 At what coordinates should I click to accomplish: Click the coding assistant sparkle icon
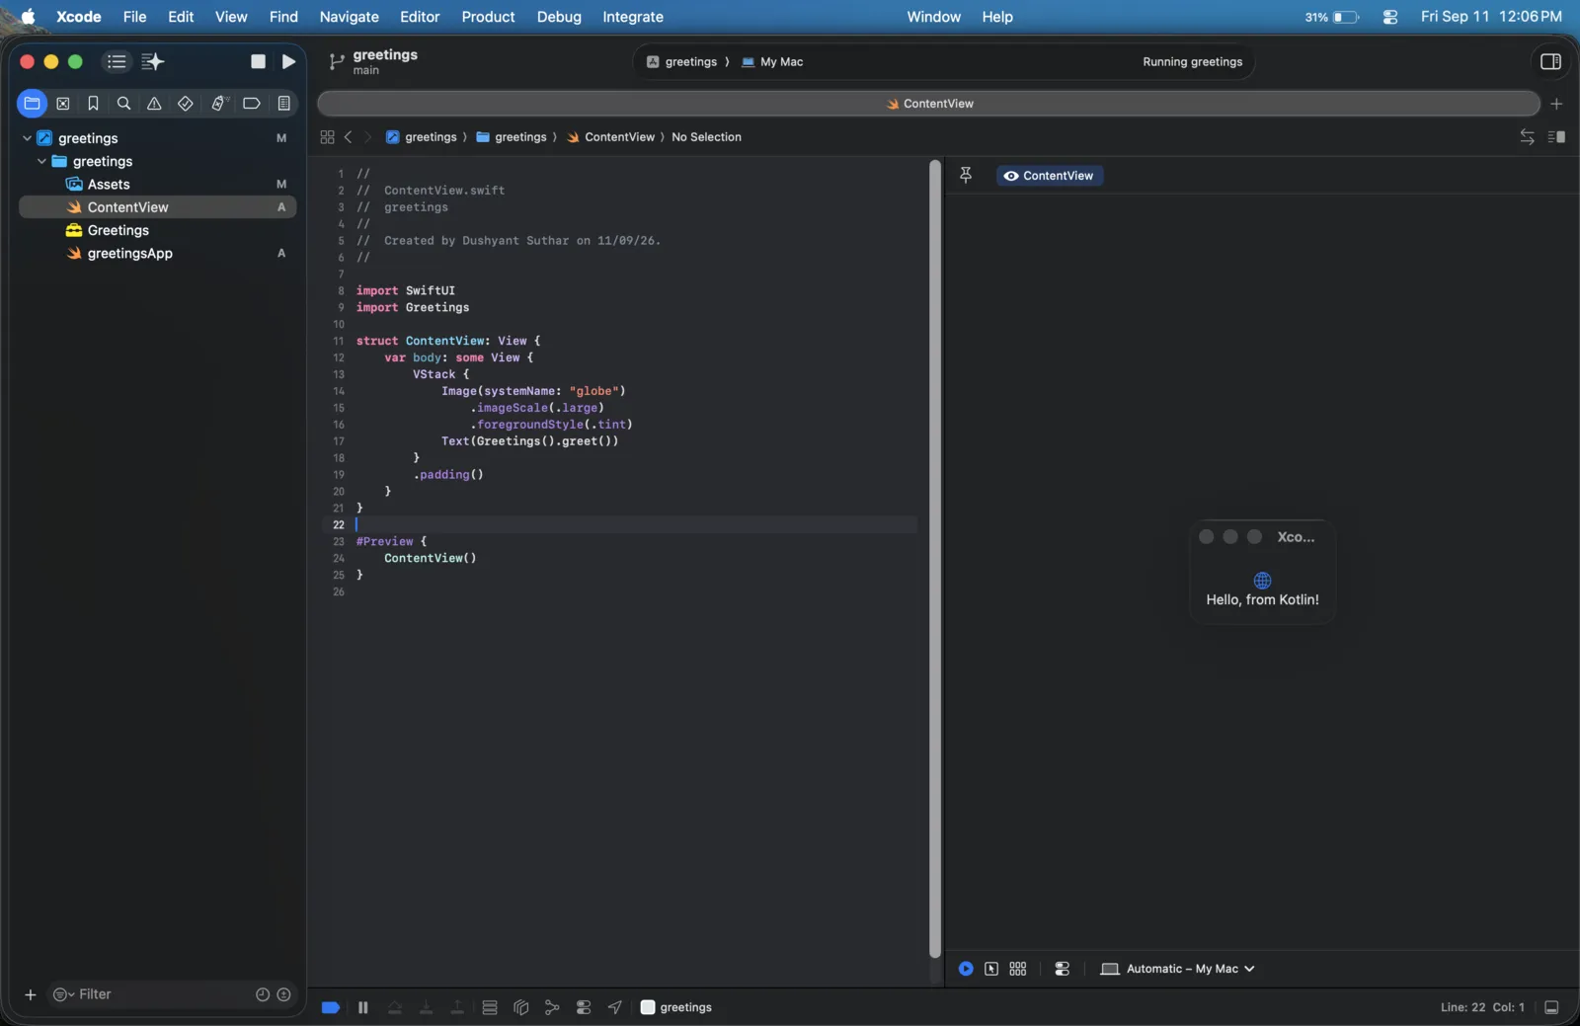click(x=153, y=62)
